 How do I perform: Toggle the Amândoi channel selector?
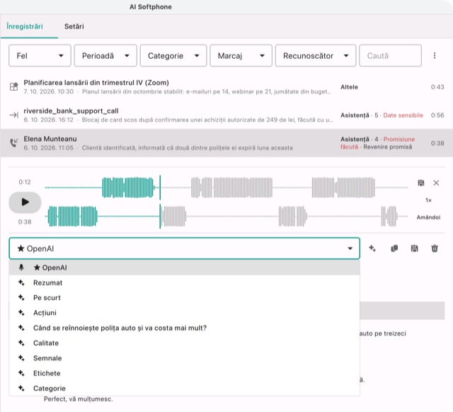pos(428,217)
